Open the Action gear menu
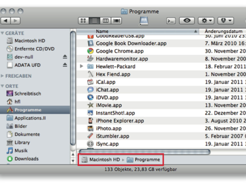 click(x=206, y=20)
